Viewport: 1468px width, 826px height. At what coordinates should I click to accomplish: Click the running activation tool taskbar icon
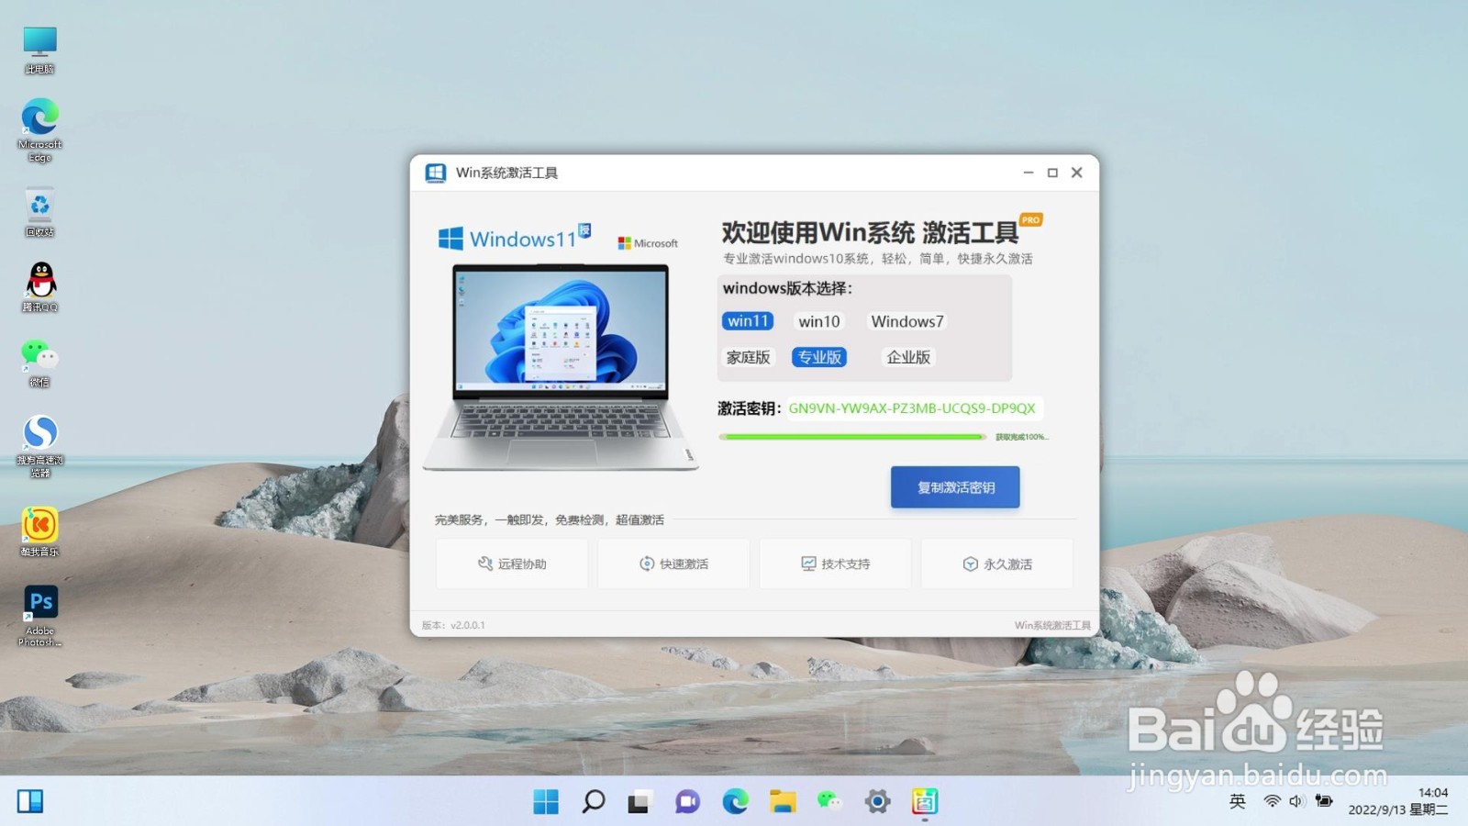[x=924, y=801]
